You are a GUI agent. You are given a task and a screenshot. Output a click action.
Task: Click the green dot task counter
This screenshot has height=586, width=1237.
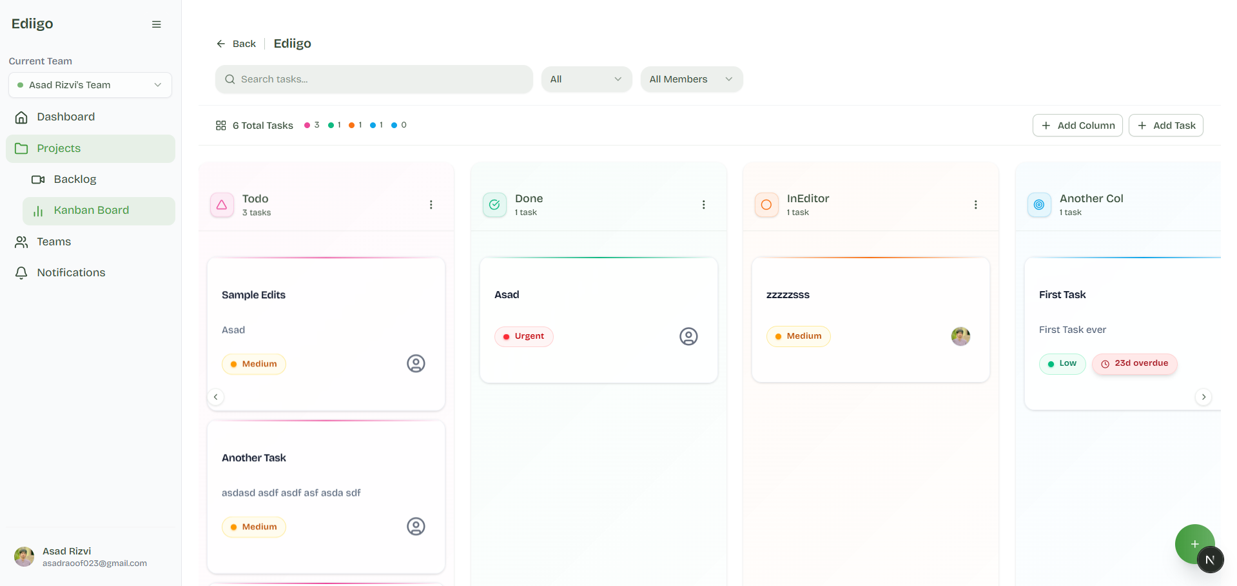[x=335, y=125]
